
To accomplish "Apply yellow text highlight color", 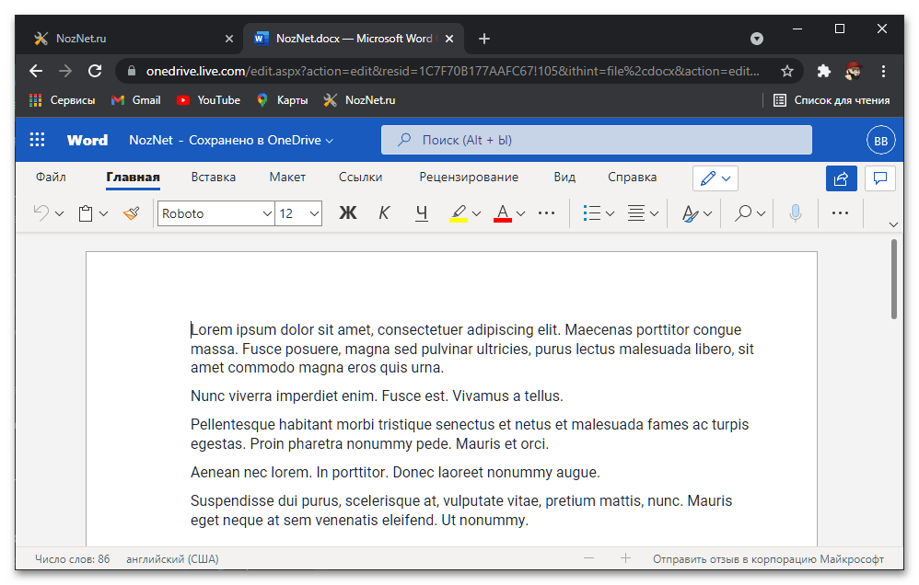I will pyautogui.click(x=459, y=213).
